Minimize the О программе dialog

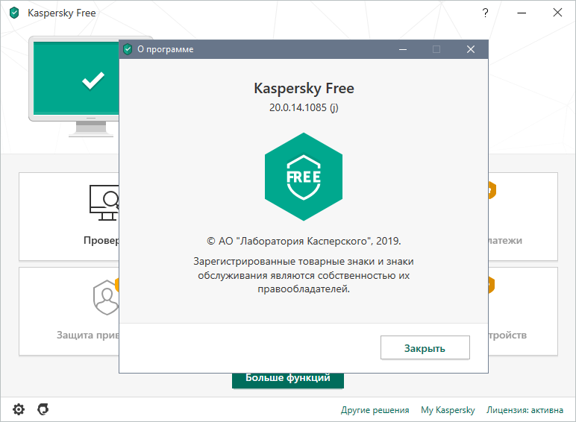point(402,49)
